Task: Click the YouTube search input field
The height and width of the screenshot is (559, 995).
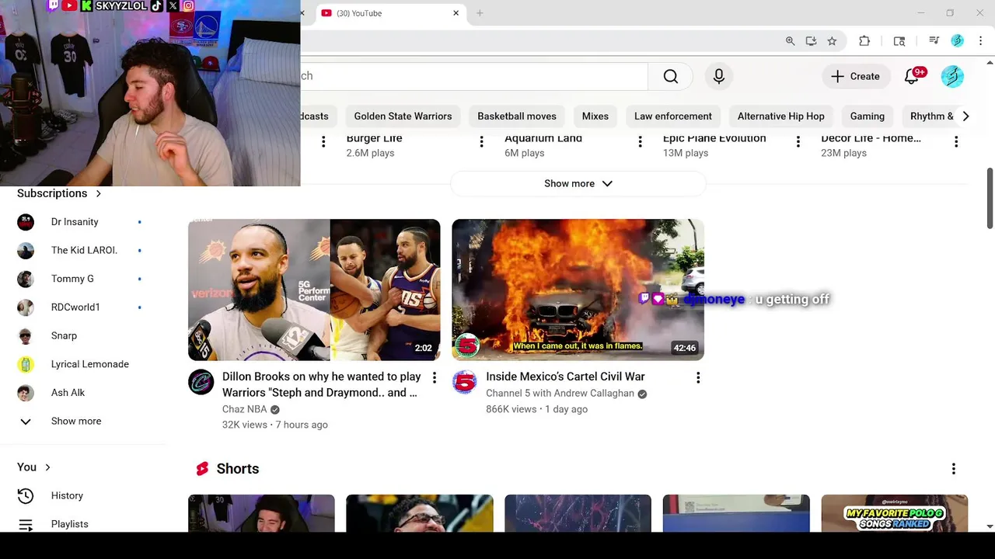Action: tap(474, 76)
